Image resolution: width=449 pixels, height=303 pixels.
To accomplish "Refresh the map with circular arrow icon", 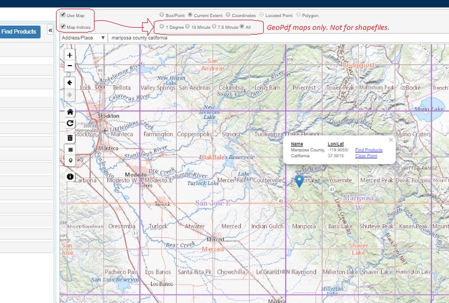I will coord(70,123).
